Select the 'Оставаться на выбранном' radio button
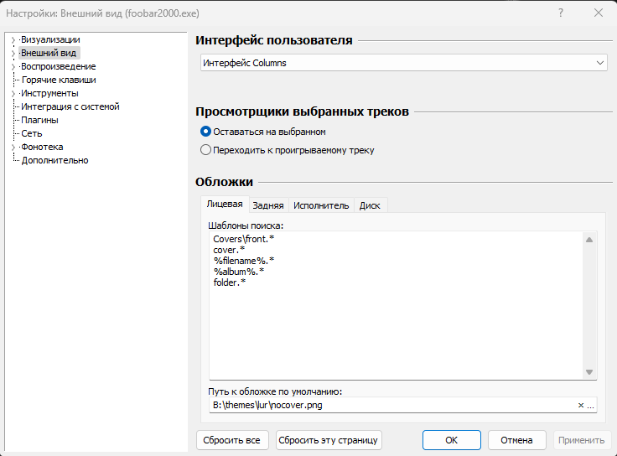Image resolution: width=617 pixels, height=456 pixels. tap(206, 132)
